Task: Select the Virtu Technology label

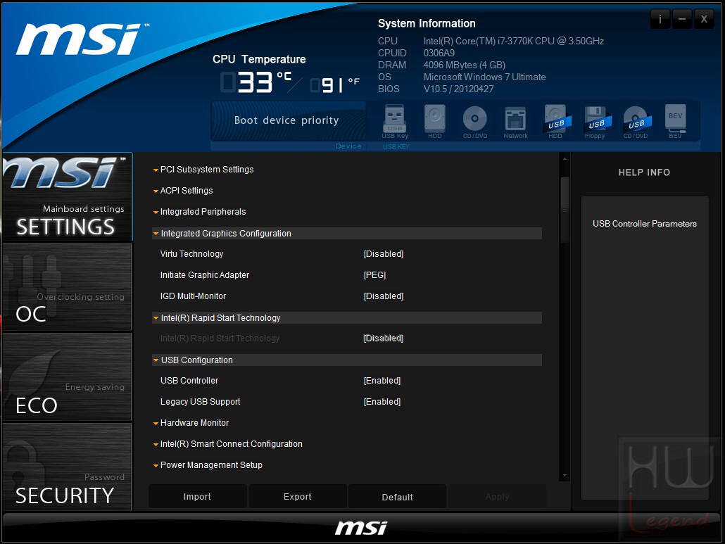Action: coord(192,254)
